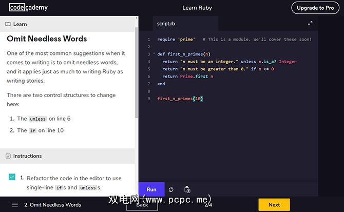This screenshot has height=212, width=344.
Task: Click the '2. Omit Needless Words' footer label
Action: click(53, 205)
